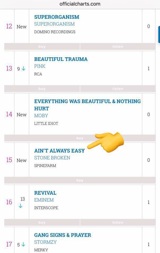This screenshot has height=253, width=160.
Task: Click the down arrow beside Stormzy's position 5
Action: [23, 245]
